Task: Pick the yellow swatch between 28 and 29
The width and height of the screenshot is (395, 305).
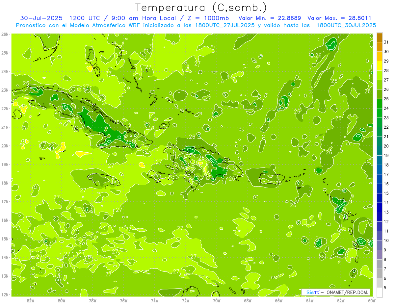Action: point(380,66)
